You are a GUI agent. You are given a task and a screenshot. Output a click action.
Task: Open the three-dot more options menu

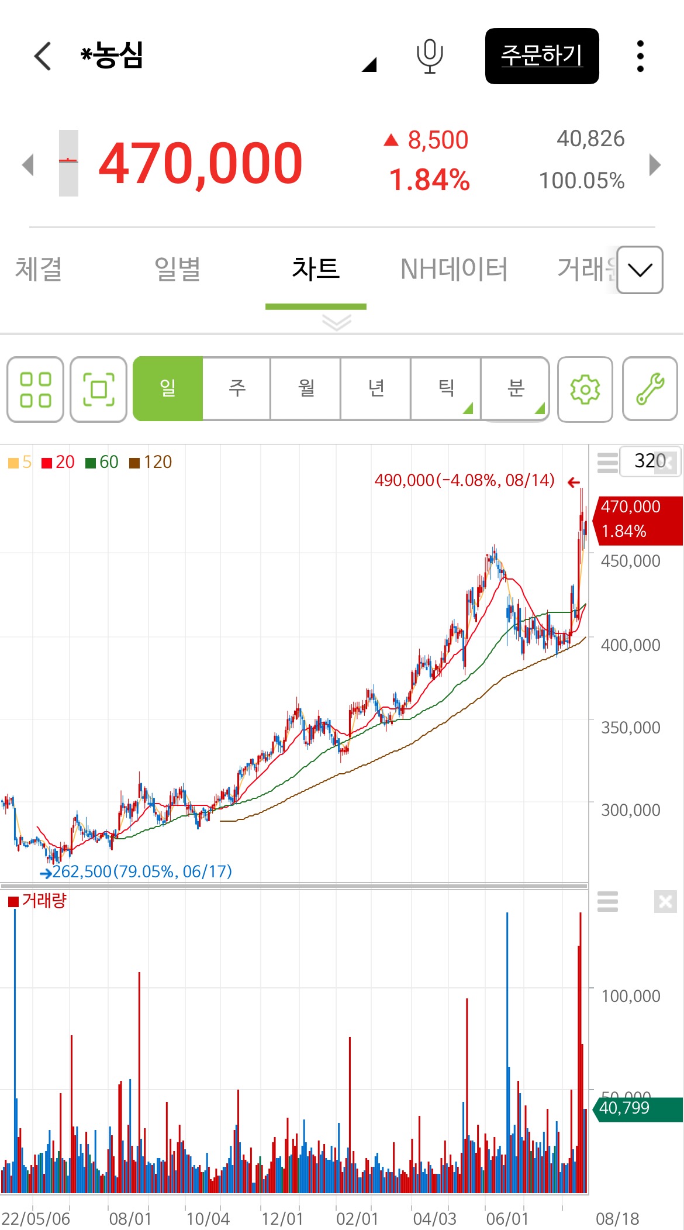coord(641,56)
